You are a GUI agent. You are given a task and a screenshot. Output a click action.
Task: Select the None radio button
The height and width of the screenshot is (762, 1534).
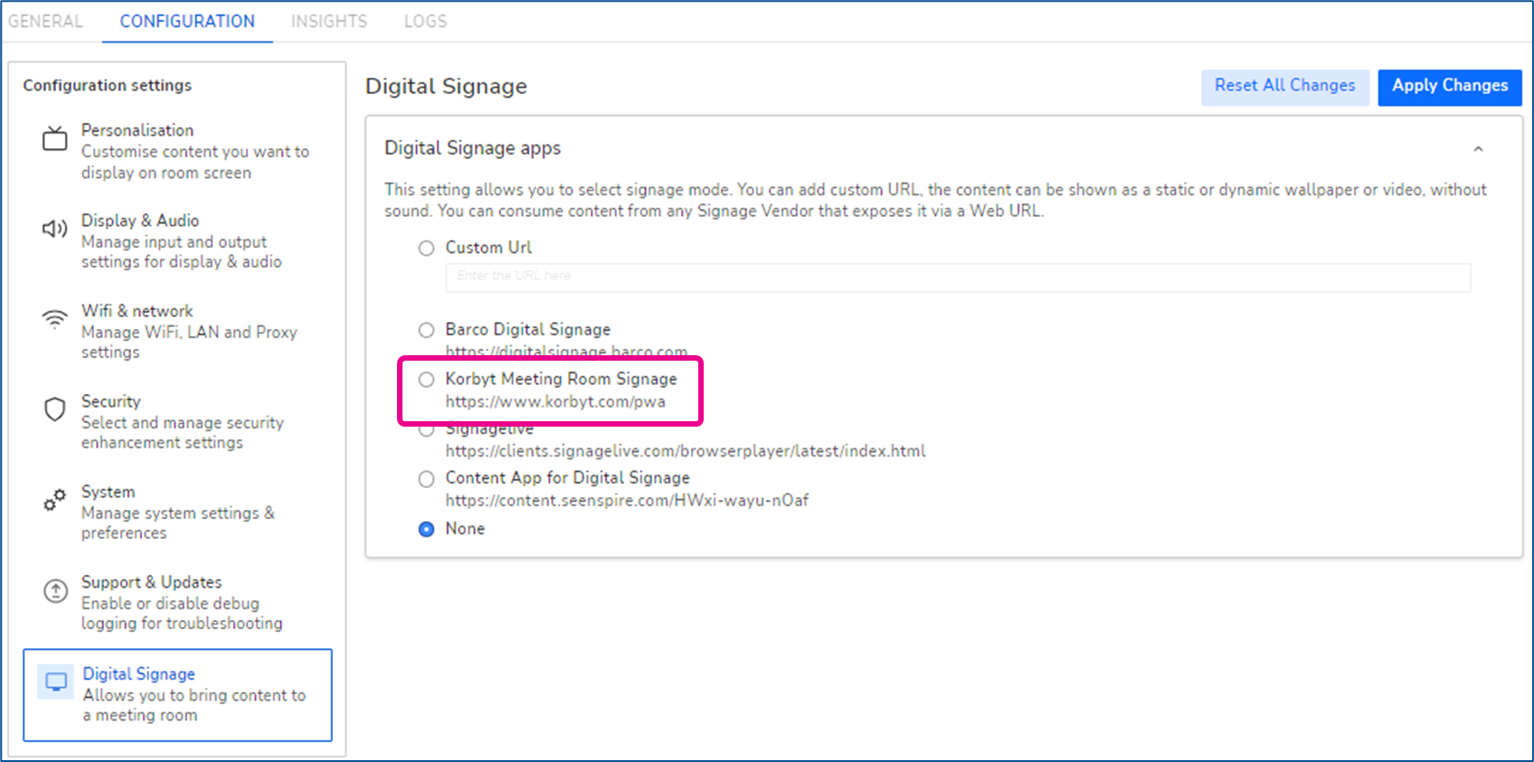pos(426,529)
